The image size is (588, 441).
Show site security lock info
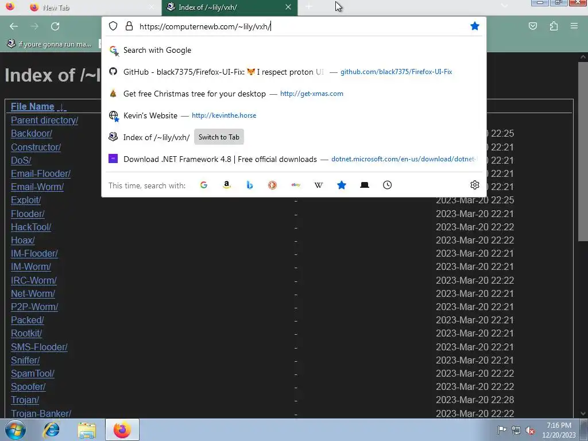pyautogui.click(x=129, y=26)
